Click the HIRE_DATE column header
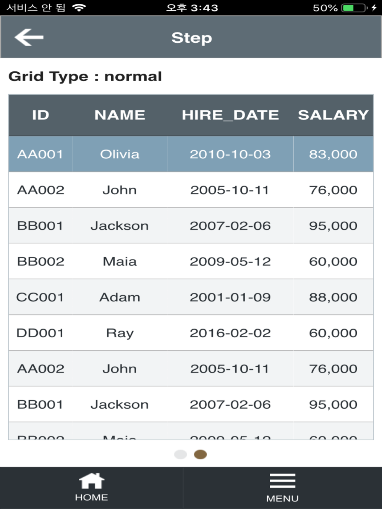Image resolution: width=382 pixels, height=509 pixels. click(x=230, y=115)
